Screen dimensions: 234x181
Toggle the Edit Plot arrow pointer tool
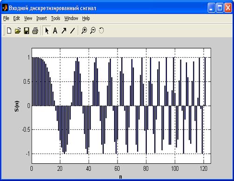pos(47,30)
